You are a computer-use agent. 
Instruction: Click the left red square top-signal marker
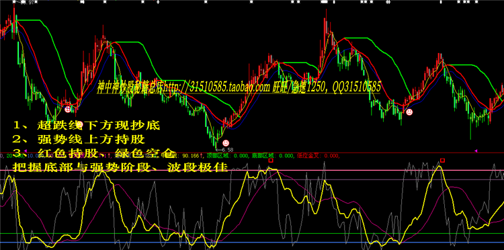[271, 160]
